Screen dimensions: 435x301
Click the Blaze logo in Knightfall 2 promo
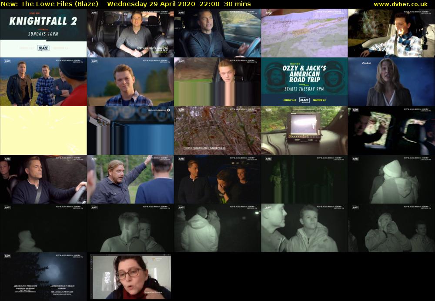click(43, 47)
